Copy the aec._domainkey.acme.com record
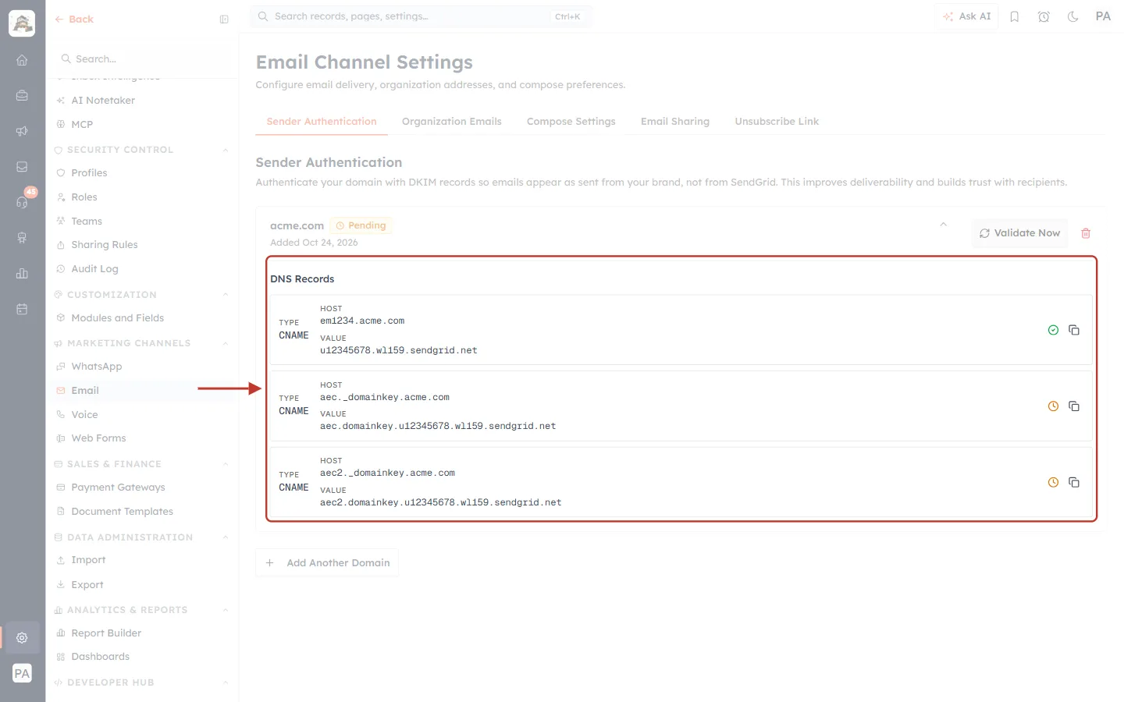The image size is (1124, 702). tap(1074, 406)
